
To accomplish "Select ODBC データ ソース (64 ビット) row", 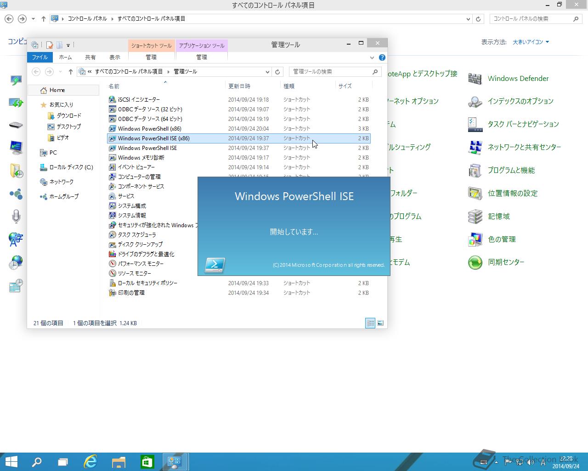I will pyautogui.click(x=239, y=119).
